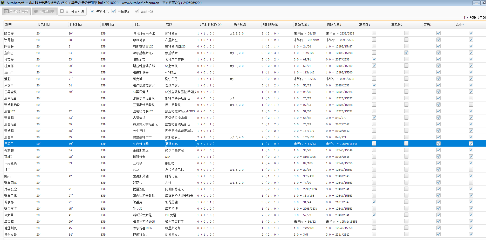
Task: Toggle the 弹窗提示 checkbox
Action: pyautogui.click(x=92, y=11)
